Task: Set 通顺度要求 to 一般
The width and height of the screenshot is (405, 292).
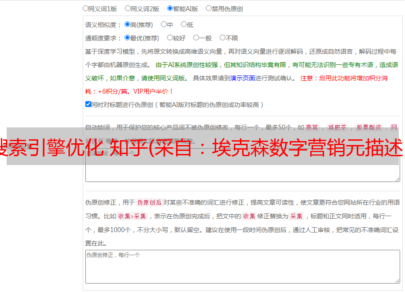Action: point(196,38)
